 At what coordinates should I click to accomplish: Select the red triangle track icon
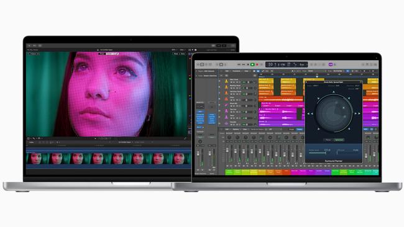pos(226,99)
